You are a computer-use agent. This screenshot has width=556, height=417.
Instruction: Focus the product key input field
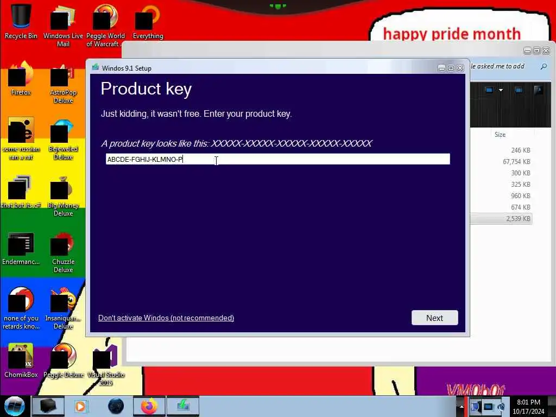pos(277,159)
